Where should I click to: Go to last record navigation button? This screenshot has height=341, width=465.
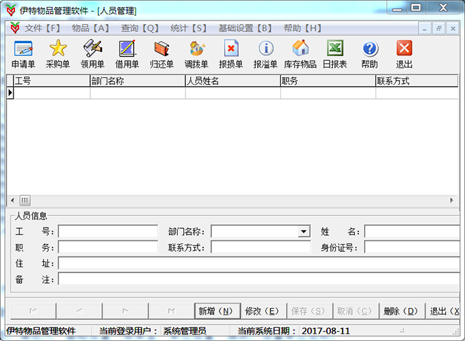pos(171,311)
